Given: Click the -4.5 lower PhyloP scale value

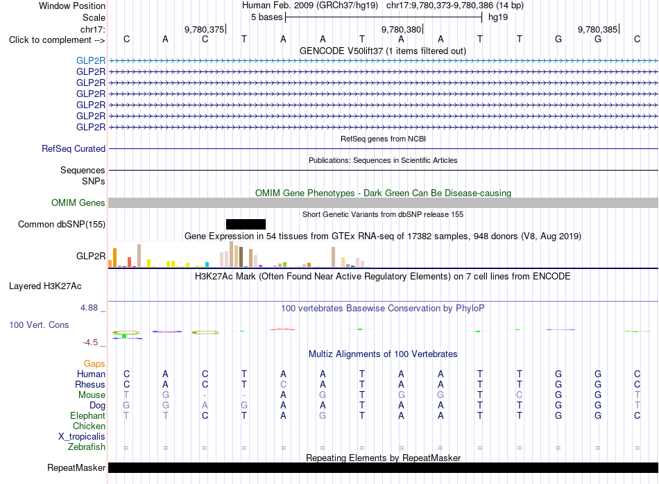Looking at the screenshot, I should 90,343.
